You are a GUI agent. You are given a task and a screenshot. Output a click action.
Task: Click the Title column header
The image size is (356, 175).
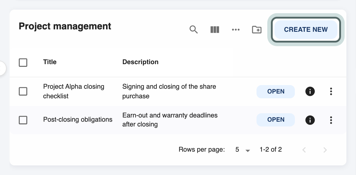(x=50, y=62)
